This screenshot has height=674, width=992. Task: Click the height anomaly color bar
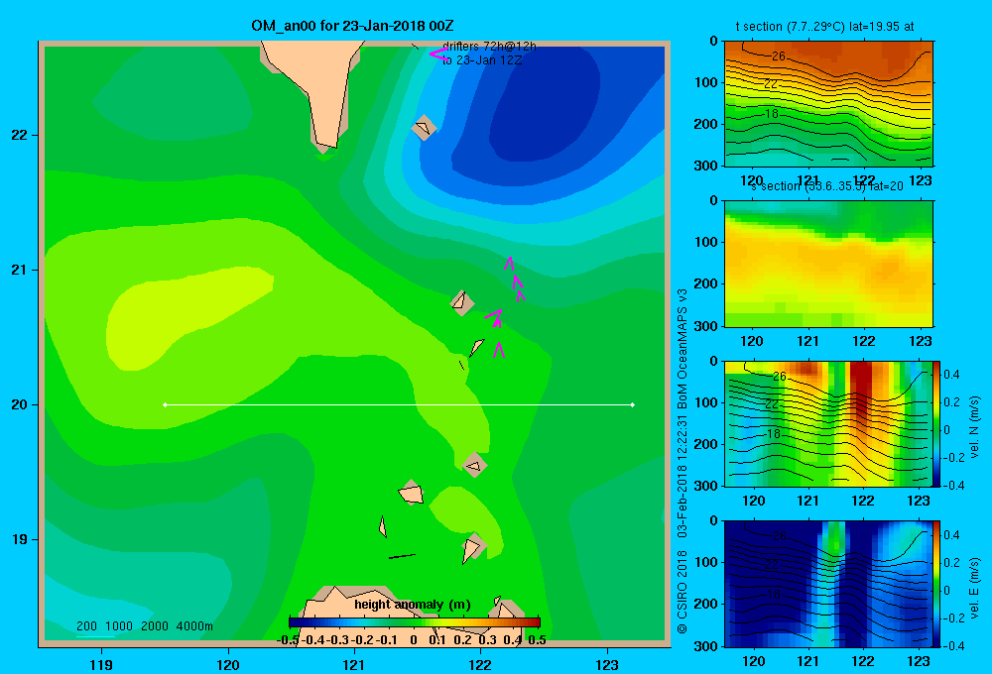tap(415, 622)
